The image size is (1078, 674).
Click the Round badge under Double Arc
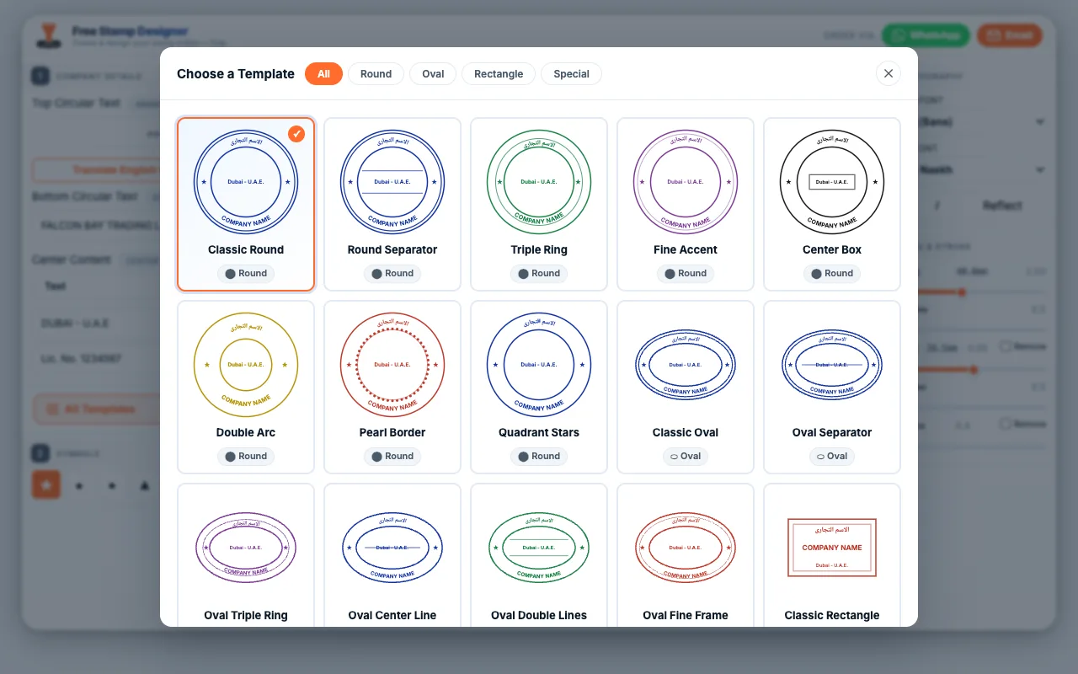click(246, 456)
